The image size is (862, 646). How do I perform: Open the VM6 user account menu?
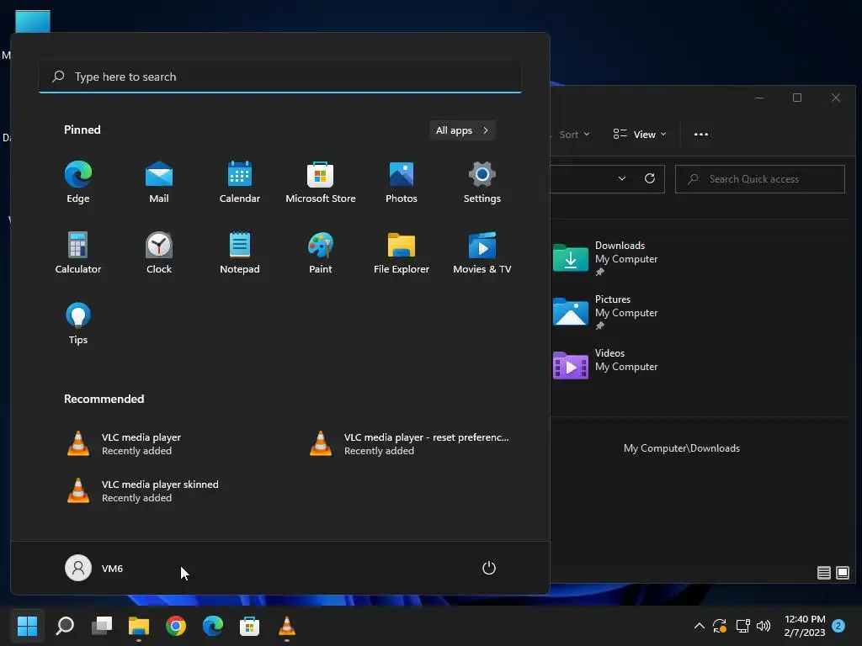point(94,568)
